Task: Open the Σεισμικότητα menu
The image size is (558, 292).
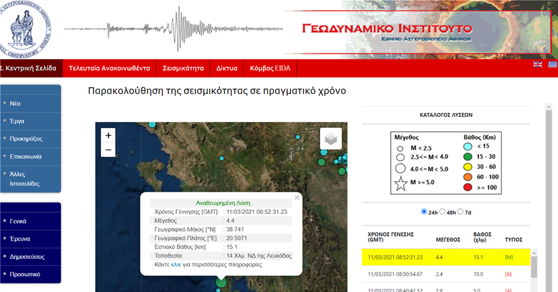Action: (x=183, y=68)
